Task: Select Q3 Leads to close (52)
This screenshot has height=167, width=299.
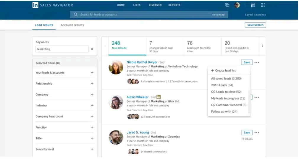Action: click(x=226, y=92)
